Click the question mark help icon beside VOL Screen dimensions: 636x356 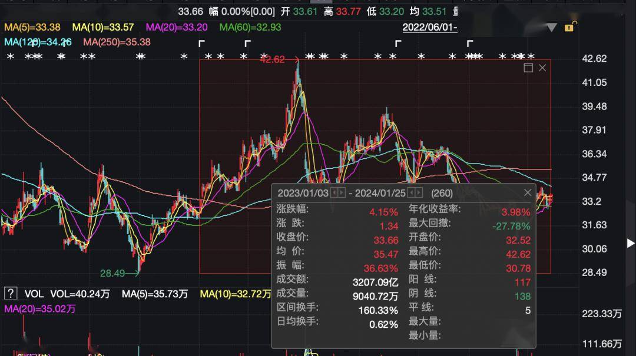pyautogui.click(x=10, y=293)
